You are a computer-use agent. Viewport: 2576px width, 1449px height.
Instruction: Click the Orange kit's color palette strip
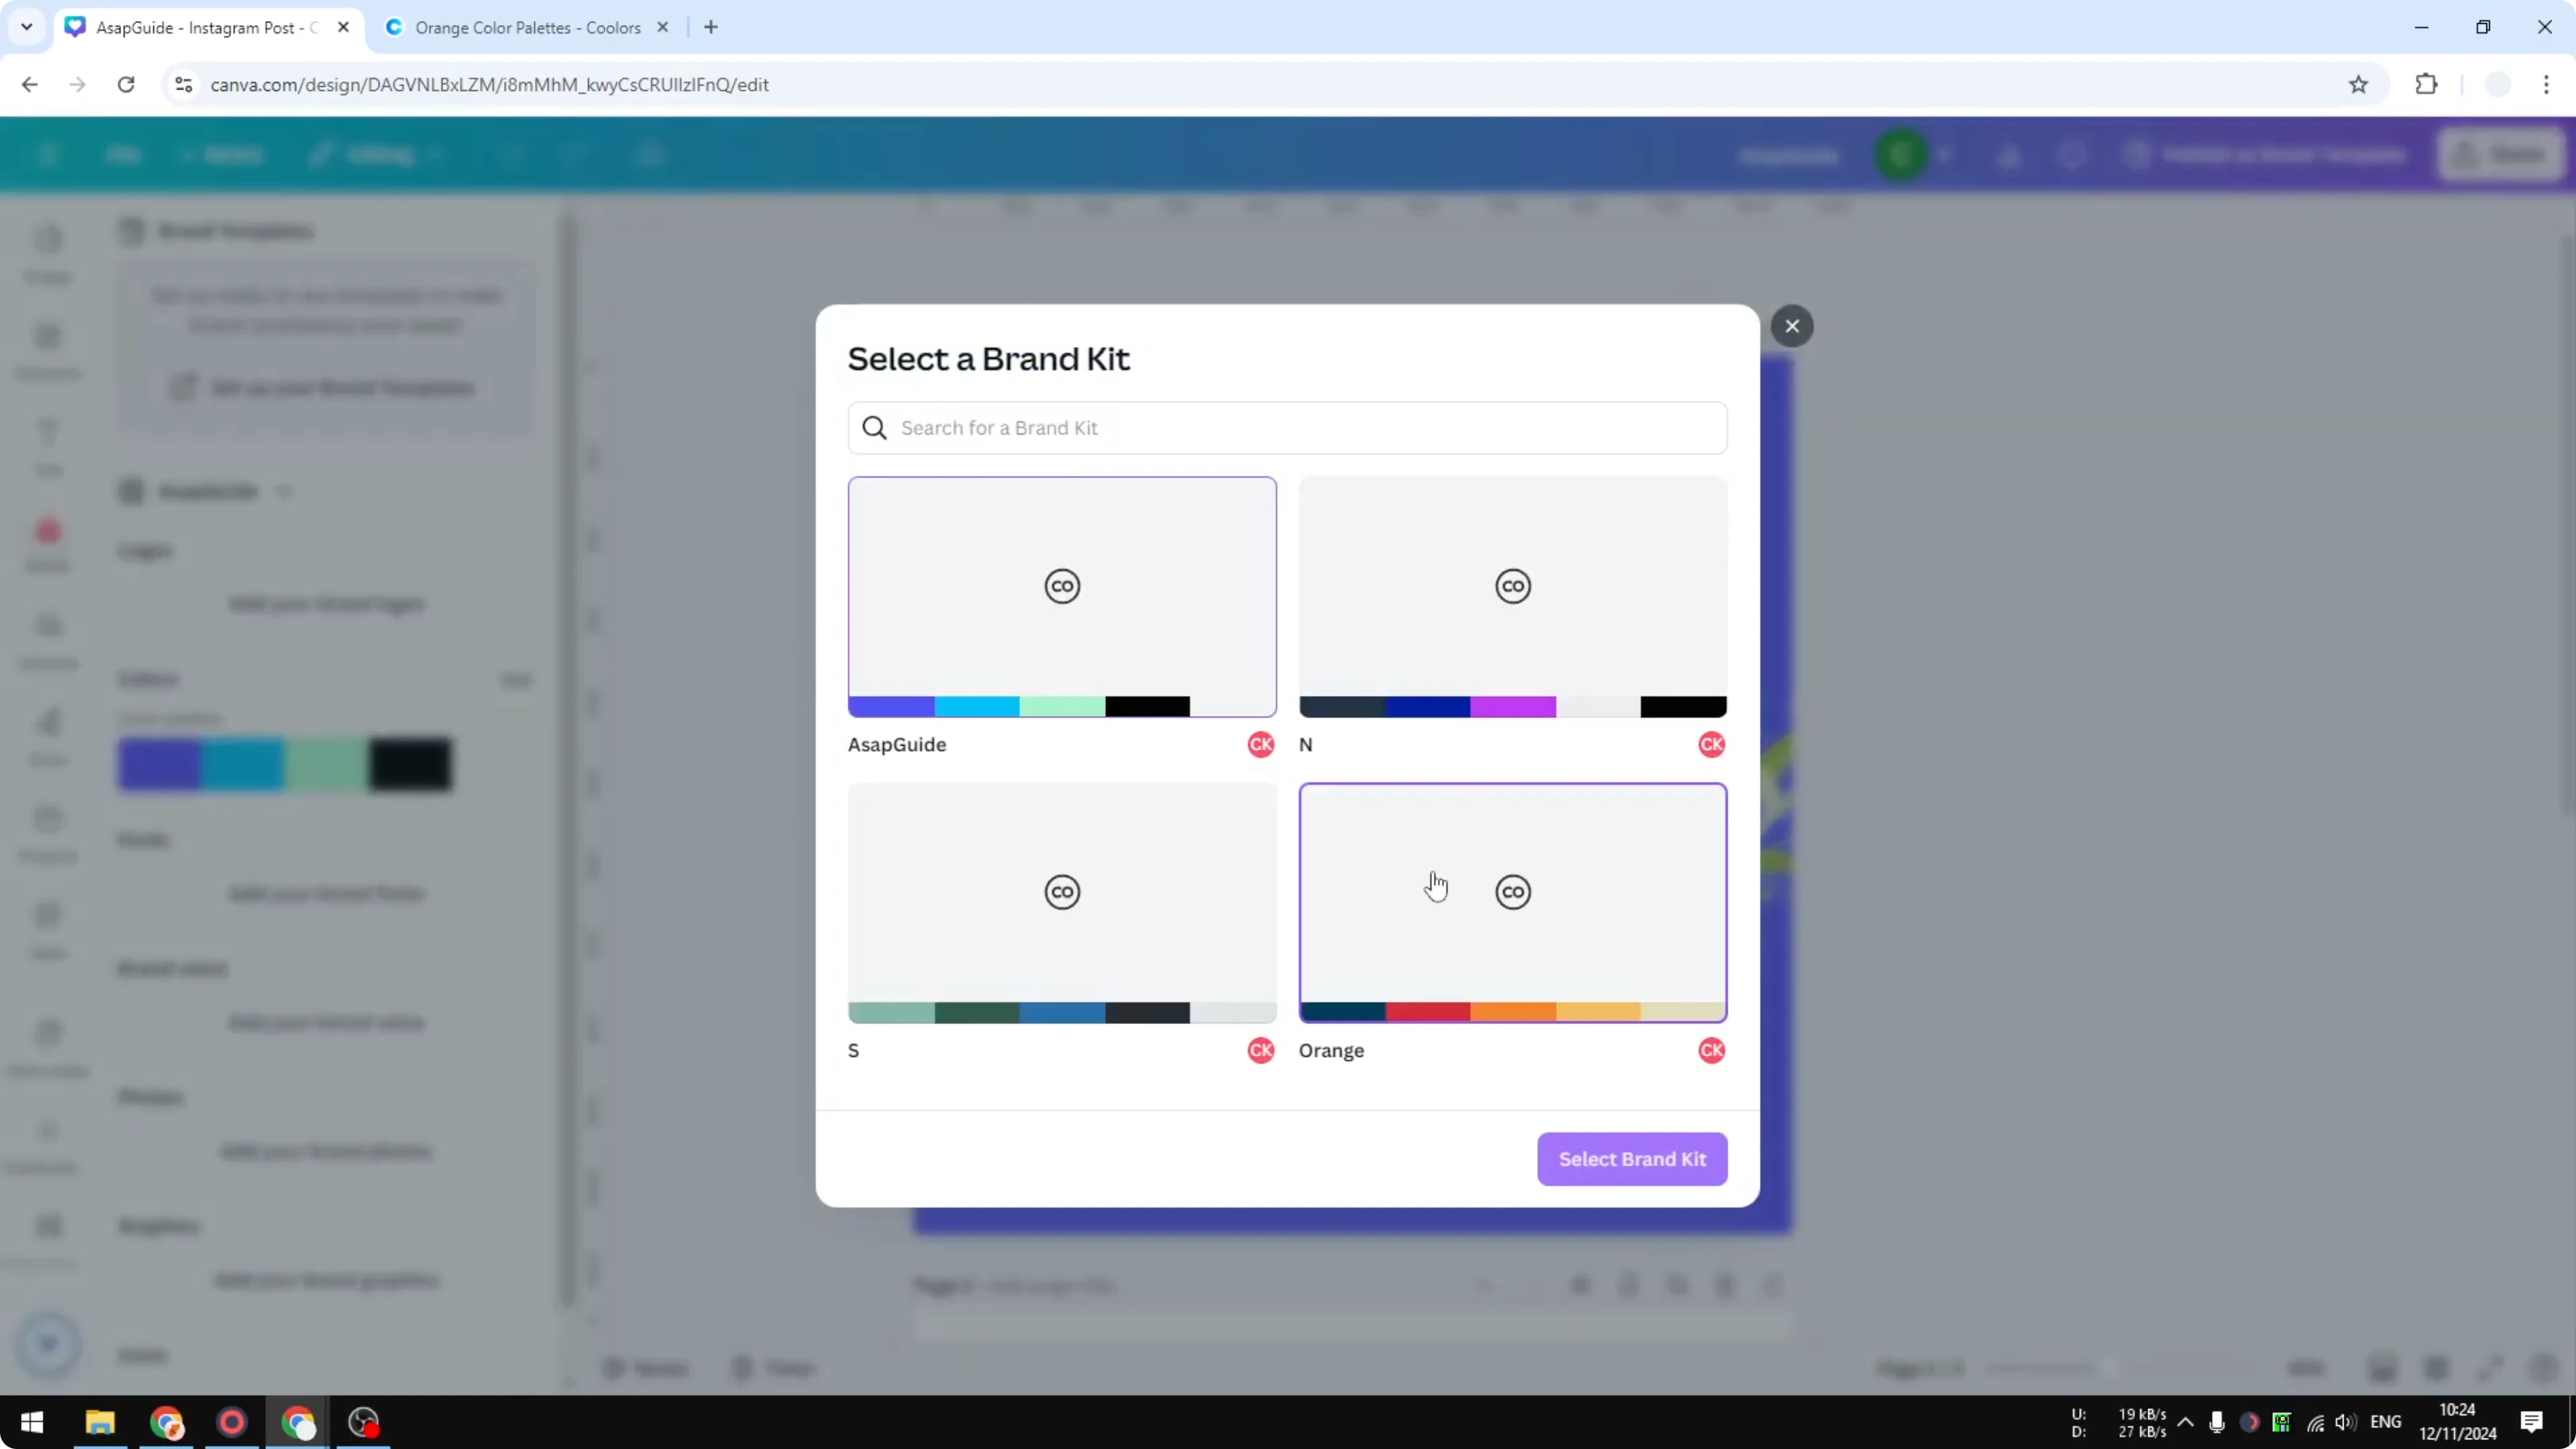[x=1512, y=1012]
